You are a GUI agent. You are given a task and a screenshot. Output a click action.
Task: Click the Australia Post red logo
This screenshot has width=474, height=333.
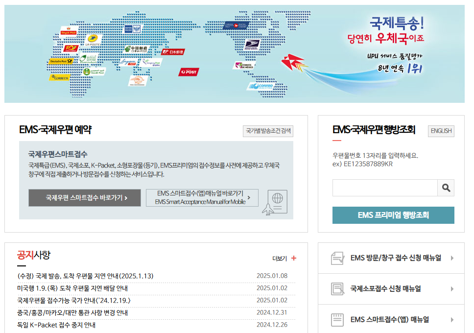pos(189,72)
